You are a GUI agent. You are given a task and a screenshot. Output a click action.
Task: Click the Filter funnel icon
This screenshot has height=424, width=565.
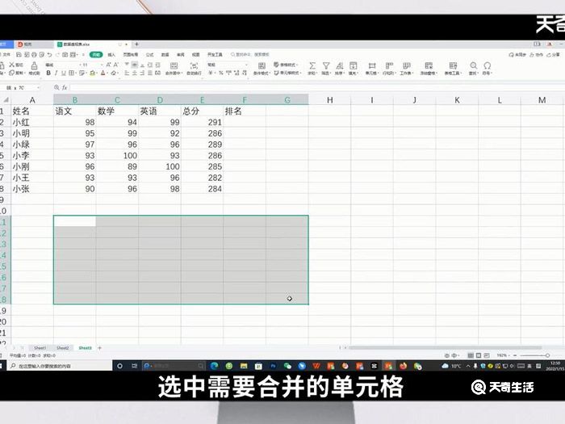tap(326, 65)
